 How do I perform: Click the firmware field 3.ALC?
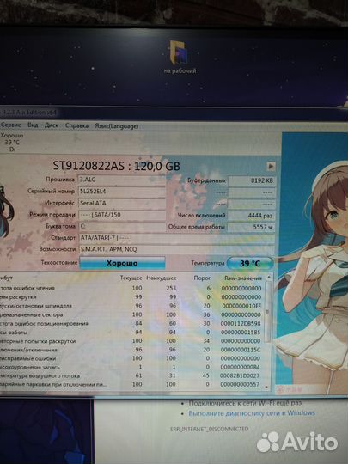[x=121, y=180]
